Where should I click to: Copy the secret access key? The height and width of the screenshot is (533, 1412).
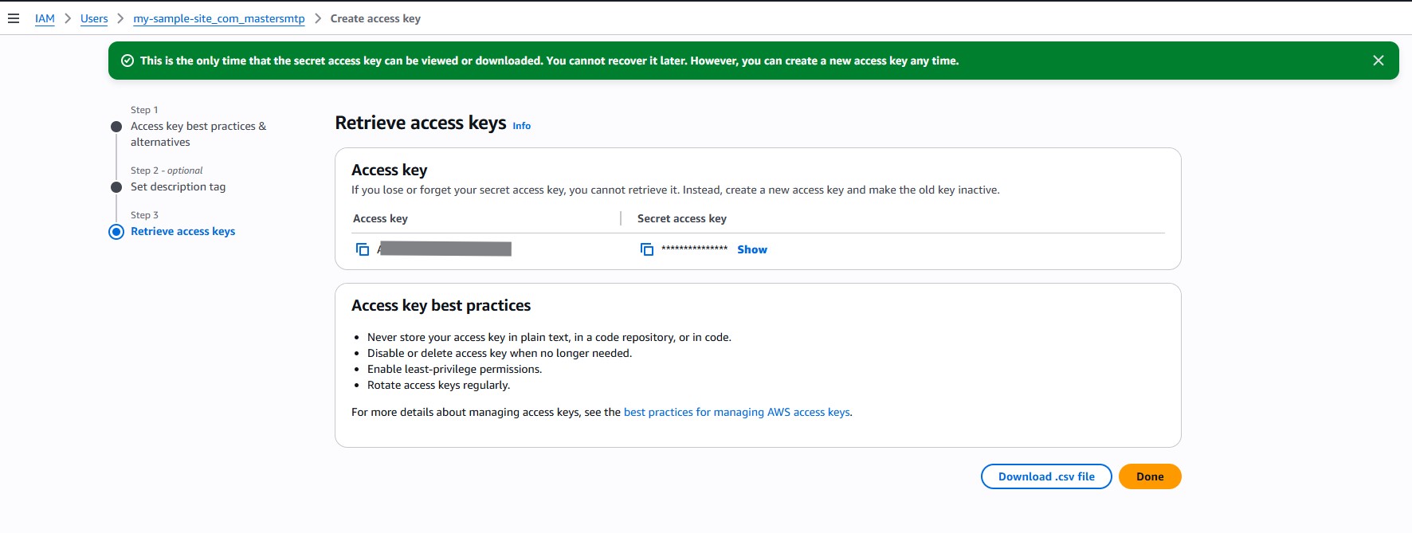click(x=647, y=249)
